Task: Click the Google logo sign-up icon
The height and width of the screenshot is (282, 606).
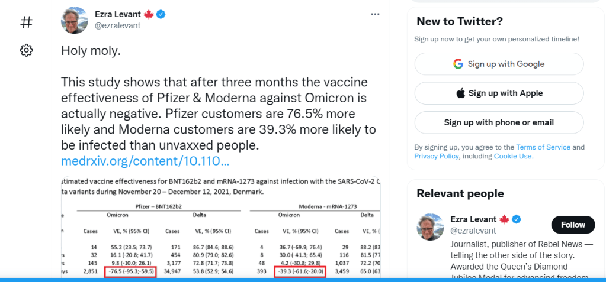Action: (x=458, y=64)
